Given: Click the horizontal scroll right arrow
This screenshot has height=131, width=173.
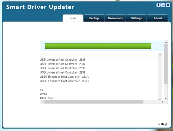Looking at the screenshot, I should point(162,102).
